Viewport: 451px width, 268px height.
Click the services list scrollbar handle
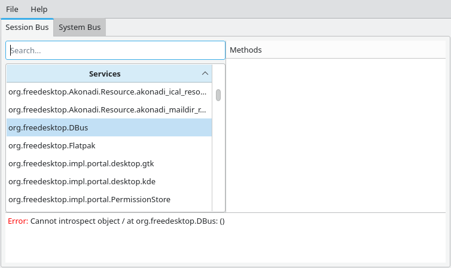(218, 95)
